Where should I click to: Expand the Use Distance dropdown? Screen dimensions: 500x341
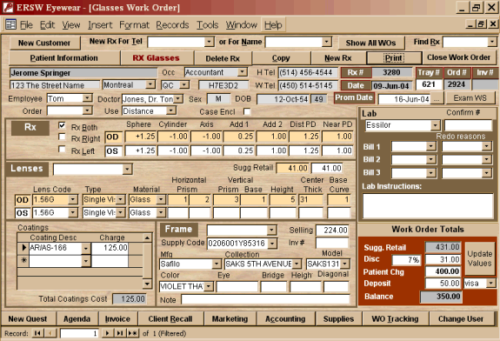(171, 110)
